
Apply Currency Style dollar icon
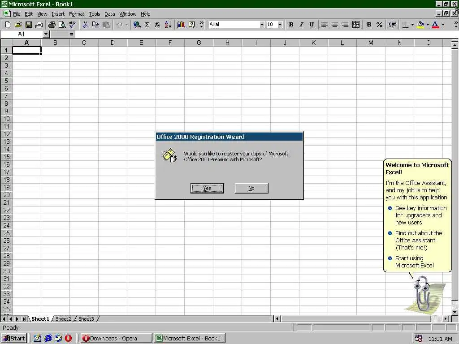[369, 25]
